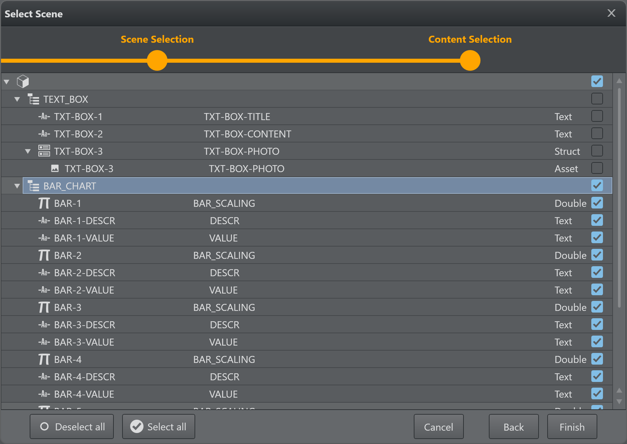Click the BAR_CHART group tree icon
Screen dimensions: 627x444
point(33,186)
